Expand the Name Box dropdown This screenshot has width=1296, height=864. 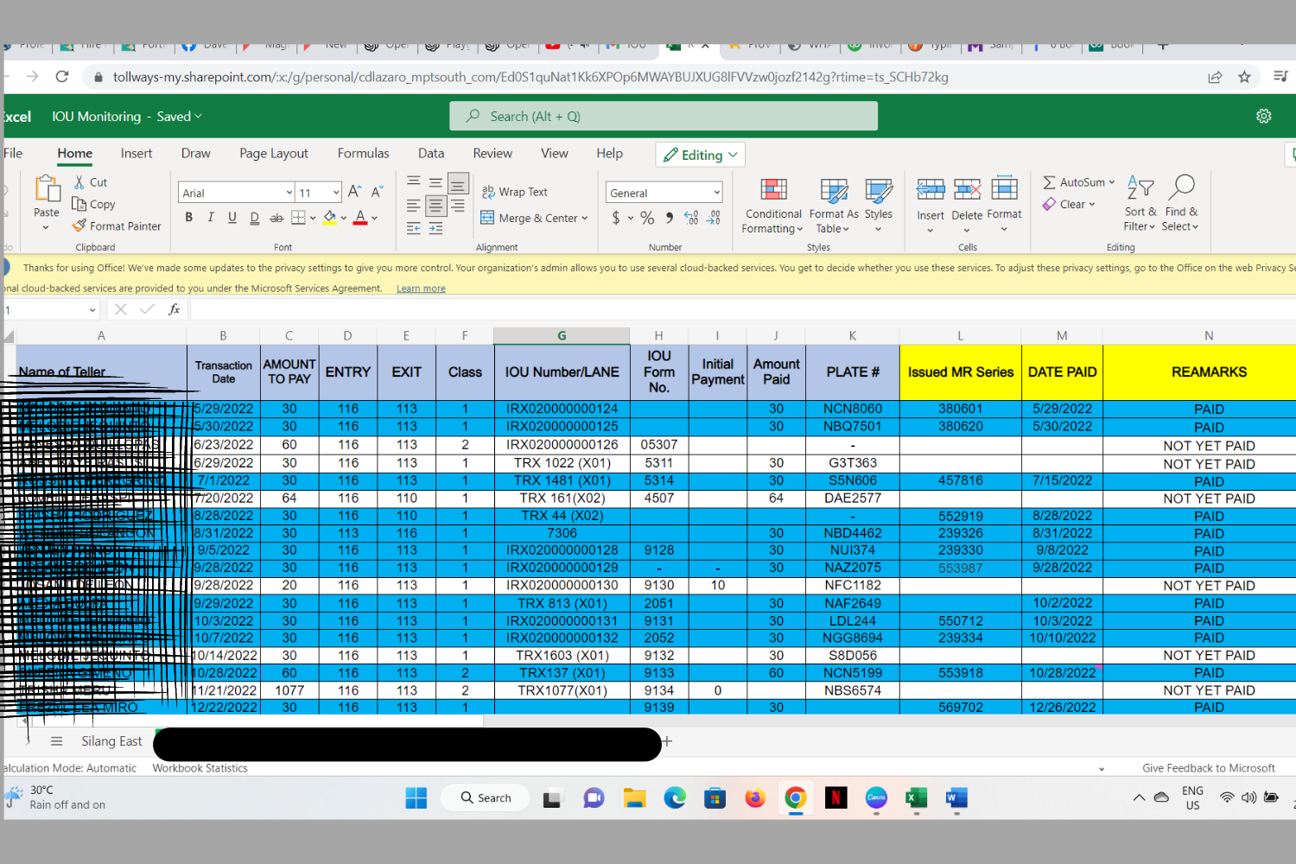point(92,310)
